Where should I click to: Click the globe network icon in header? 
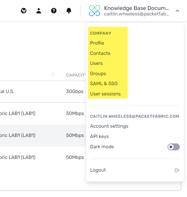pyautogui.click(x=24, y=11)
